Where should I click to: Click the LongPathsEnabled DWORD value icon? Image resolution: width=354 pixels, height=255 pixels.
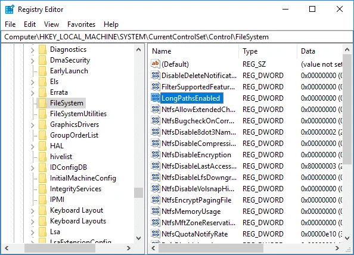pyautogui.click(x=156, y=98)
